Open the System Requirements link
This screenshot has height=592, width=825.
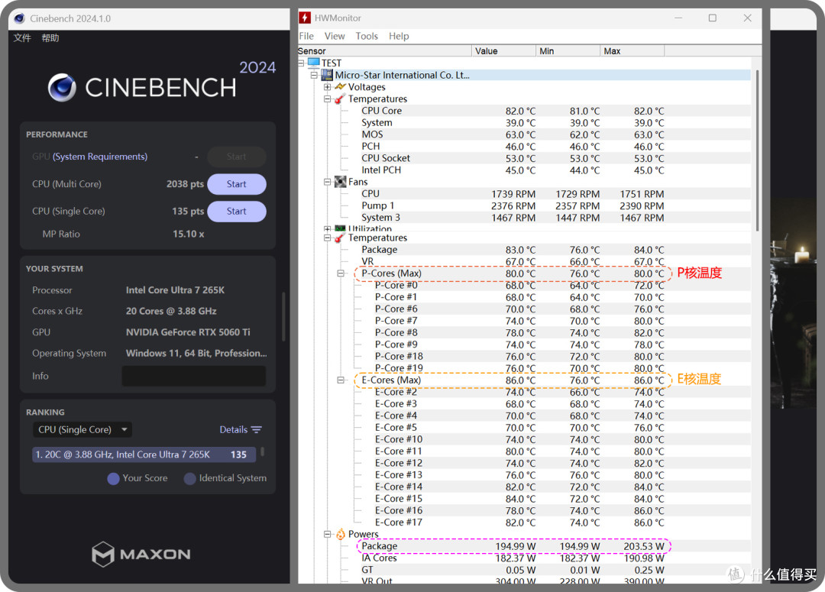pos(100,157)
